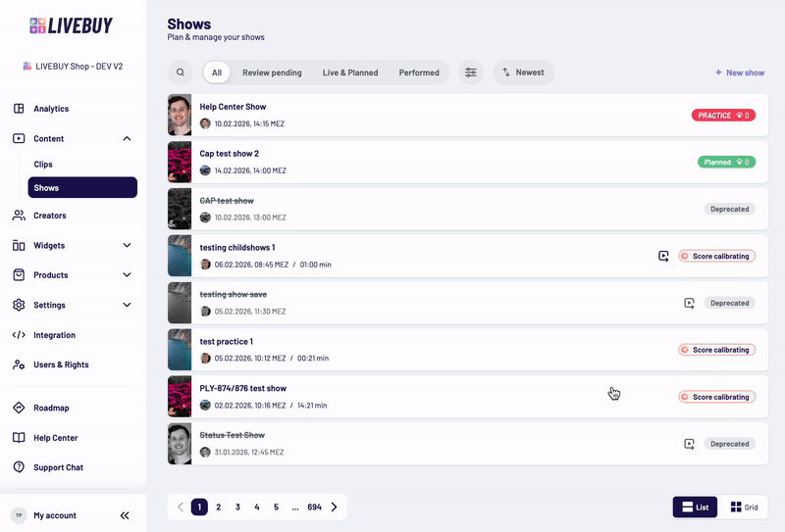Click the Support Chat question icon
The height and width of the screenshot is (532, 785).
coord(19,467)
